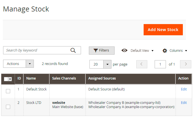
Task: Tick the checkbox for Stock LTD row
Action: click(8, 107)
